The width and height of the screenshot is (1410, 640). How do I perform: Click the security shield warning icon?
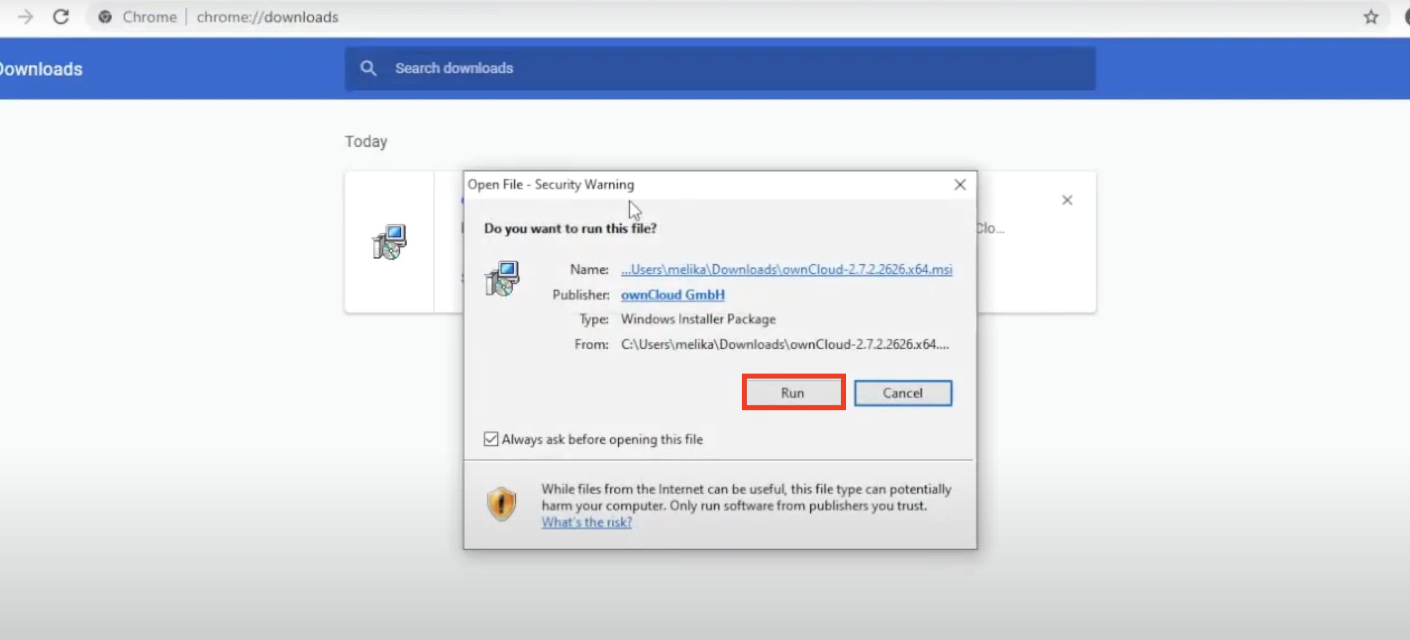[x=501, y=504]
